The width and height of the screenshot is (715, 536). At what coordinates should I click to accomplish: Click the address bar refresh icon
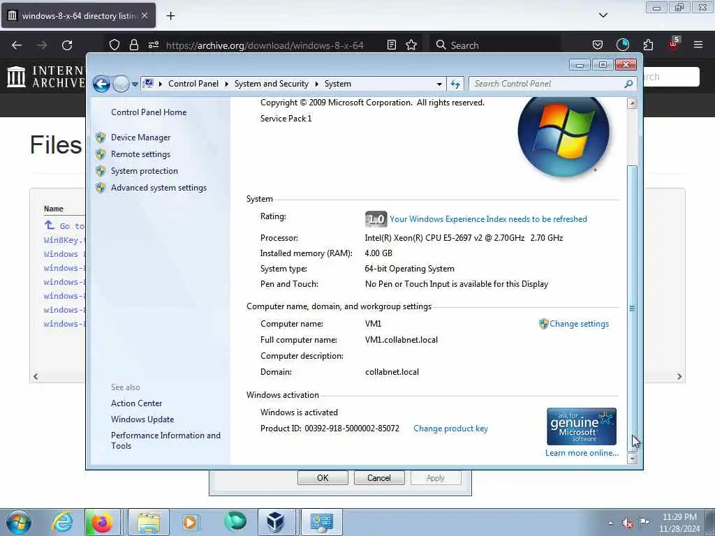[x=455, y=84]
